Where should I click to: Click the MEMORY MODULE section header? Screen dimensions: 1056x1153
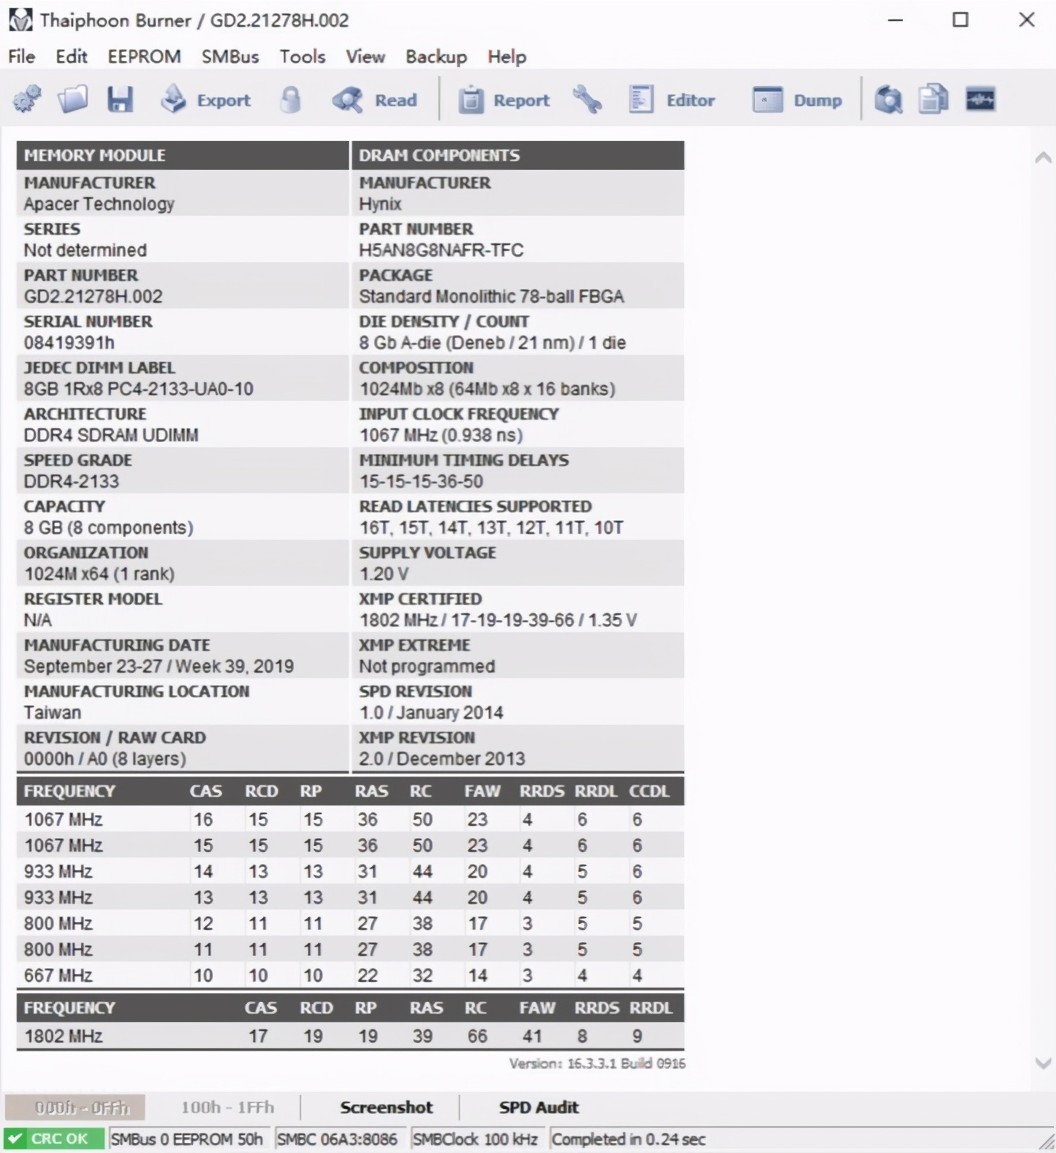coord(183,155)
